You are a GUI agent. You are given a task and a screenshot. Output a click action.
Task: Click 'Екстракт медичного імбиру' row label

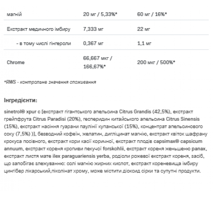click(39, 29)
